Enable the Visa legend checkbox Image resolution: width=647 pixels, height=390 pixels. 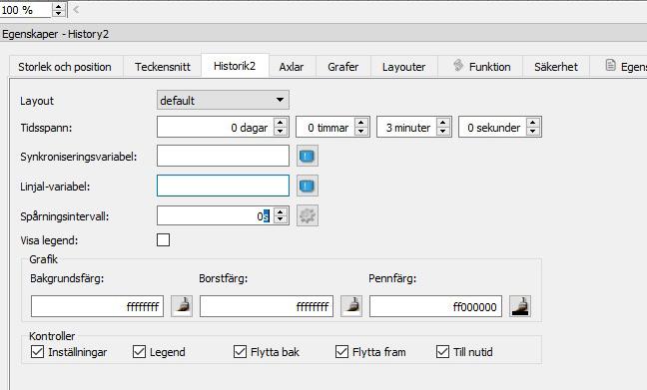pyautogui.click(x=163, y=239)
